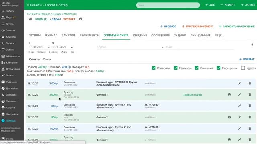
Task: Switch to the ГРУППЫ tab
Action: click(35, 36)
